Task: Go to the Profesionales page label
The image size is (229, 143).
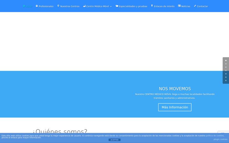Action: [x=46, y=6]
